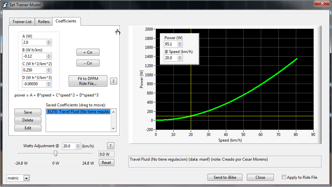Open the Rollers tab

(44, 22)
